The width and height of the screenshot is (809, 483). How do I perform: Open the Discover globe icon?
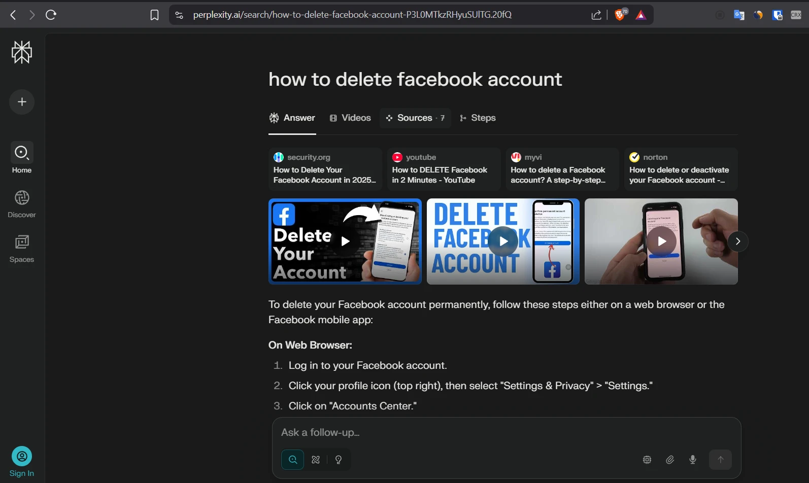22,197
